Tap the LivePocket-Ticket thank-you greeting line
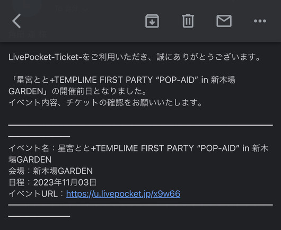Viewport: 281px width, 230px height. [135, 57]
